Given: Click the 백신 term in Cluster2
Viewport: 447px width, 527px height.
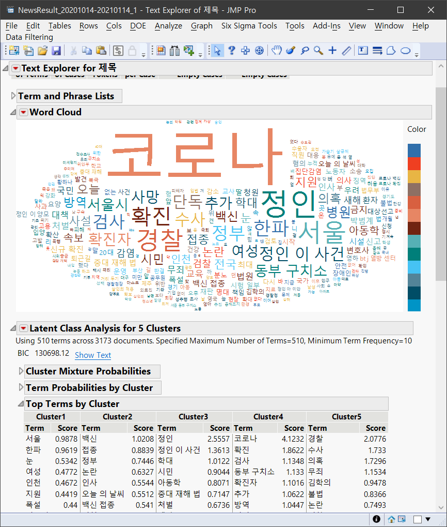Looking at the screenshot, I should pyautogui.click(x=89, y=439).
